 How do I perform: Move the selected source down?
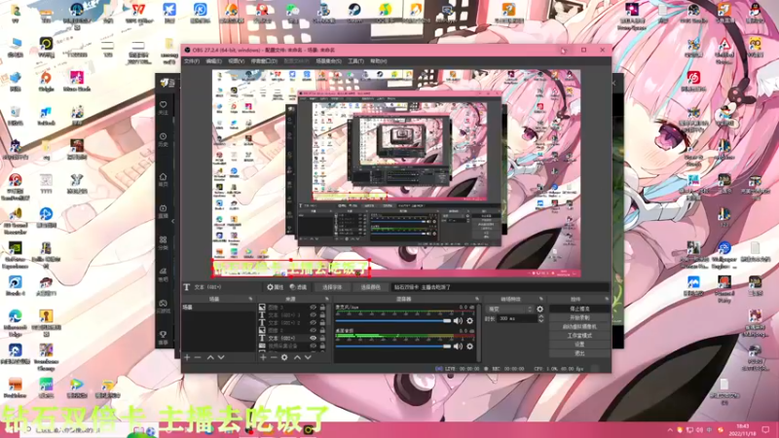coord(308,357)
